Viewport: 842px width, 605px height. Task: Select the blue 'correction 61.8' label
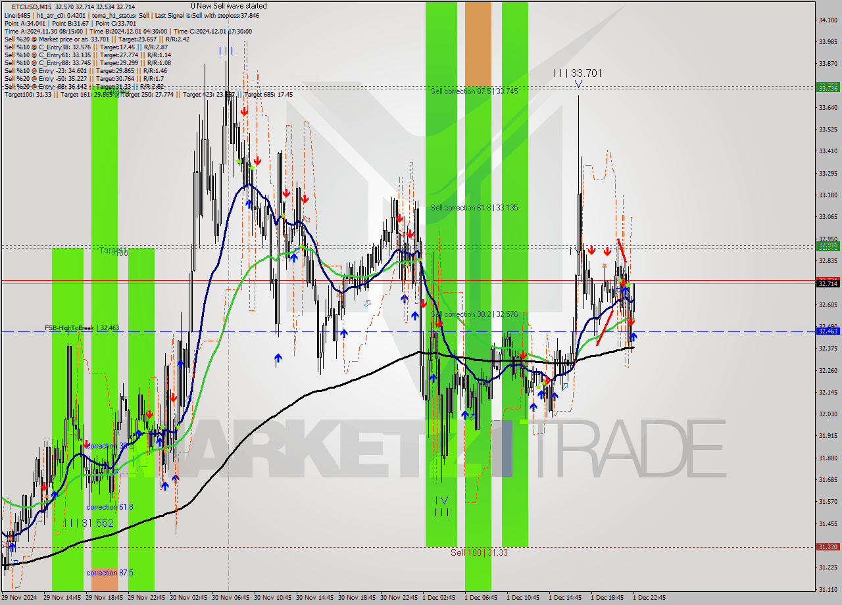tap(110, 507)
